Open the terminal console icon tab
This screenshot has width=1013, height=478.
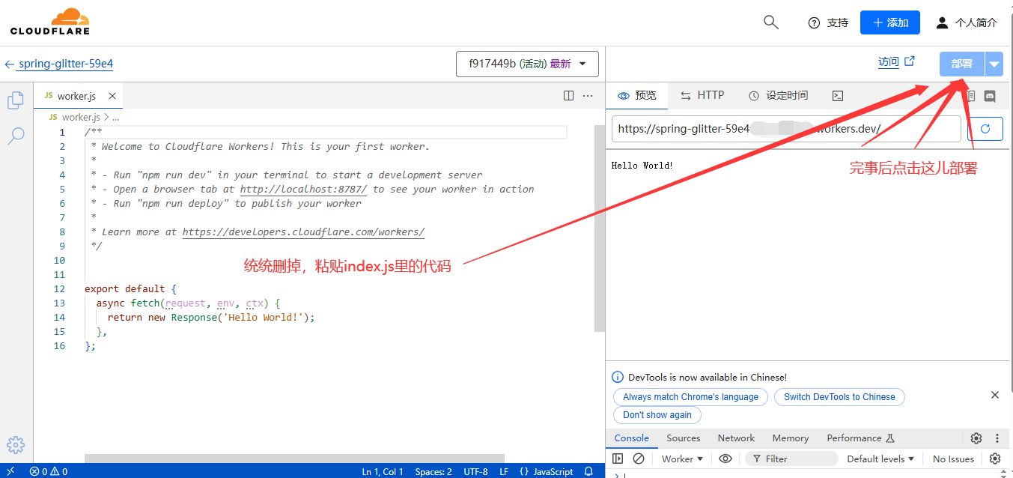(838, 95)
